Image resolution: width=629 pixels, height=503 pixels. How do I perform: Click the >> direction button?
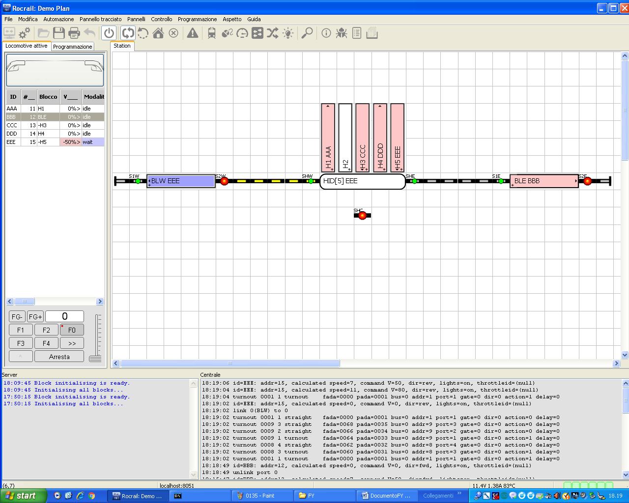(x=72, y=343)
